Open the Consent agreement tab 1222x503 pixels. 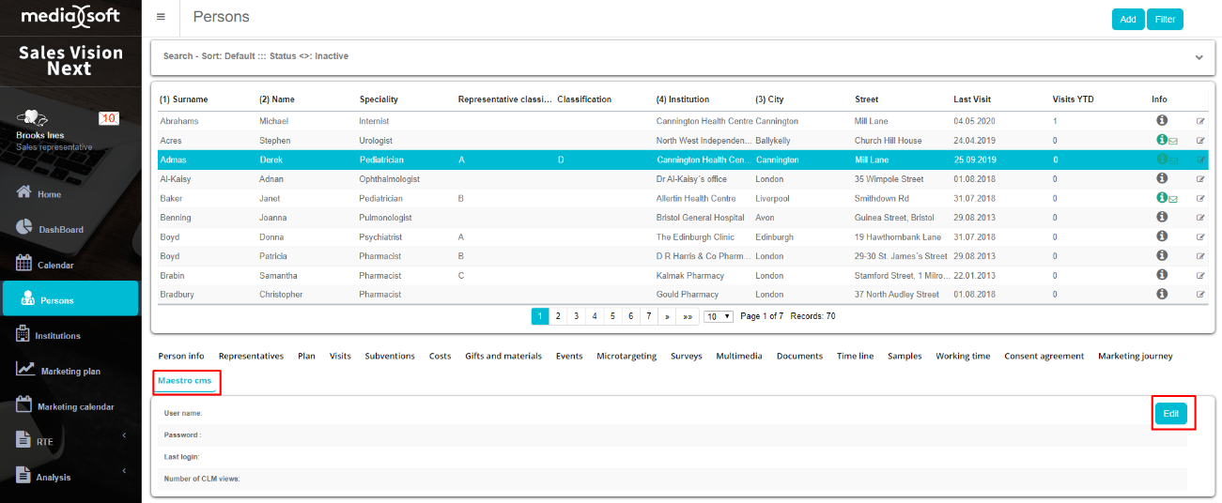coord(1044,357)
